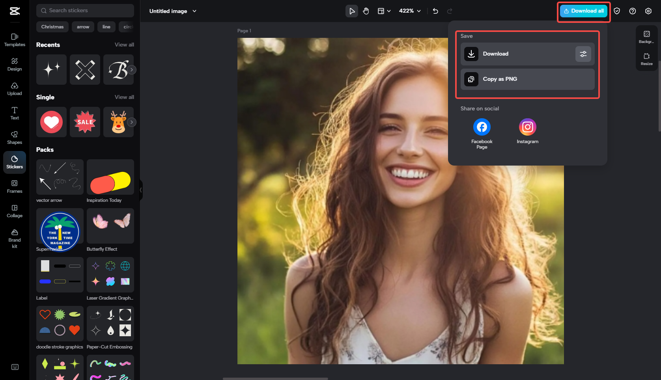The height and width of the screenshot is (380, 661).
Task: Open the Resize tool
Action: (x=646, y=59)
